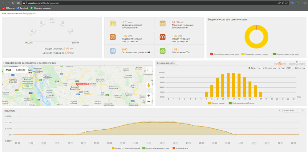The image size is (308, 152).
Task: Click the bar for hour 7
Action: click(x=206, y=94)
